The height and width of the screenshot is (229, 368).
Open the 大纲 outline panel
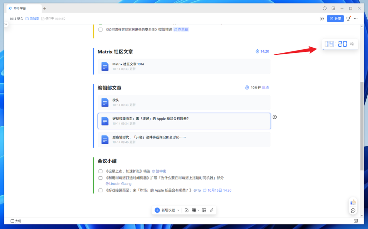pyautogui.click(x=16, y=221)
